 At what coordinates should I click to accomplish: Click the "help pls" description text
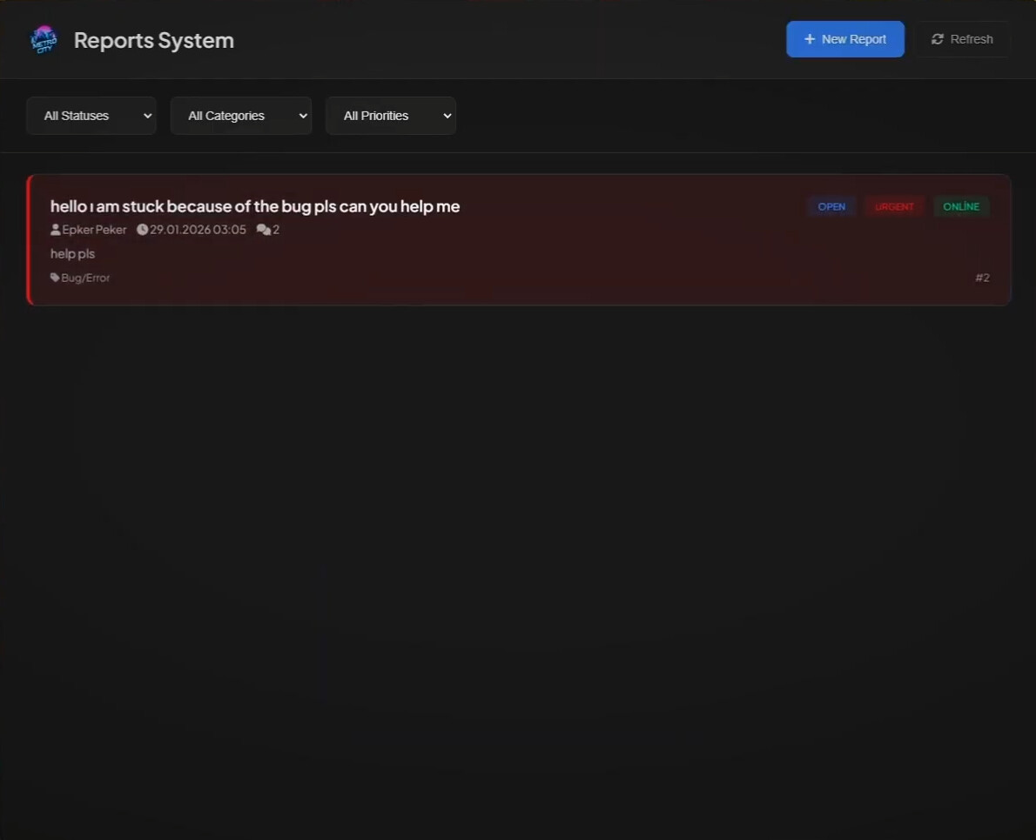tap(72, 253)
